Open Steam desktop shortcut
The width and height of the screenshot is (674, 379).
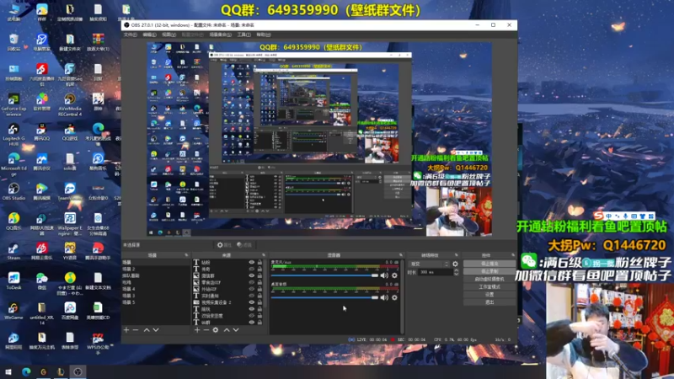pyautogui.click(x=13, y=251)
